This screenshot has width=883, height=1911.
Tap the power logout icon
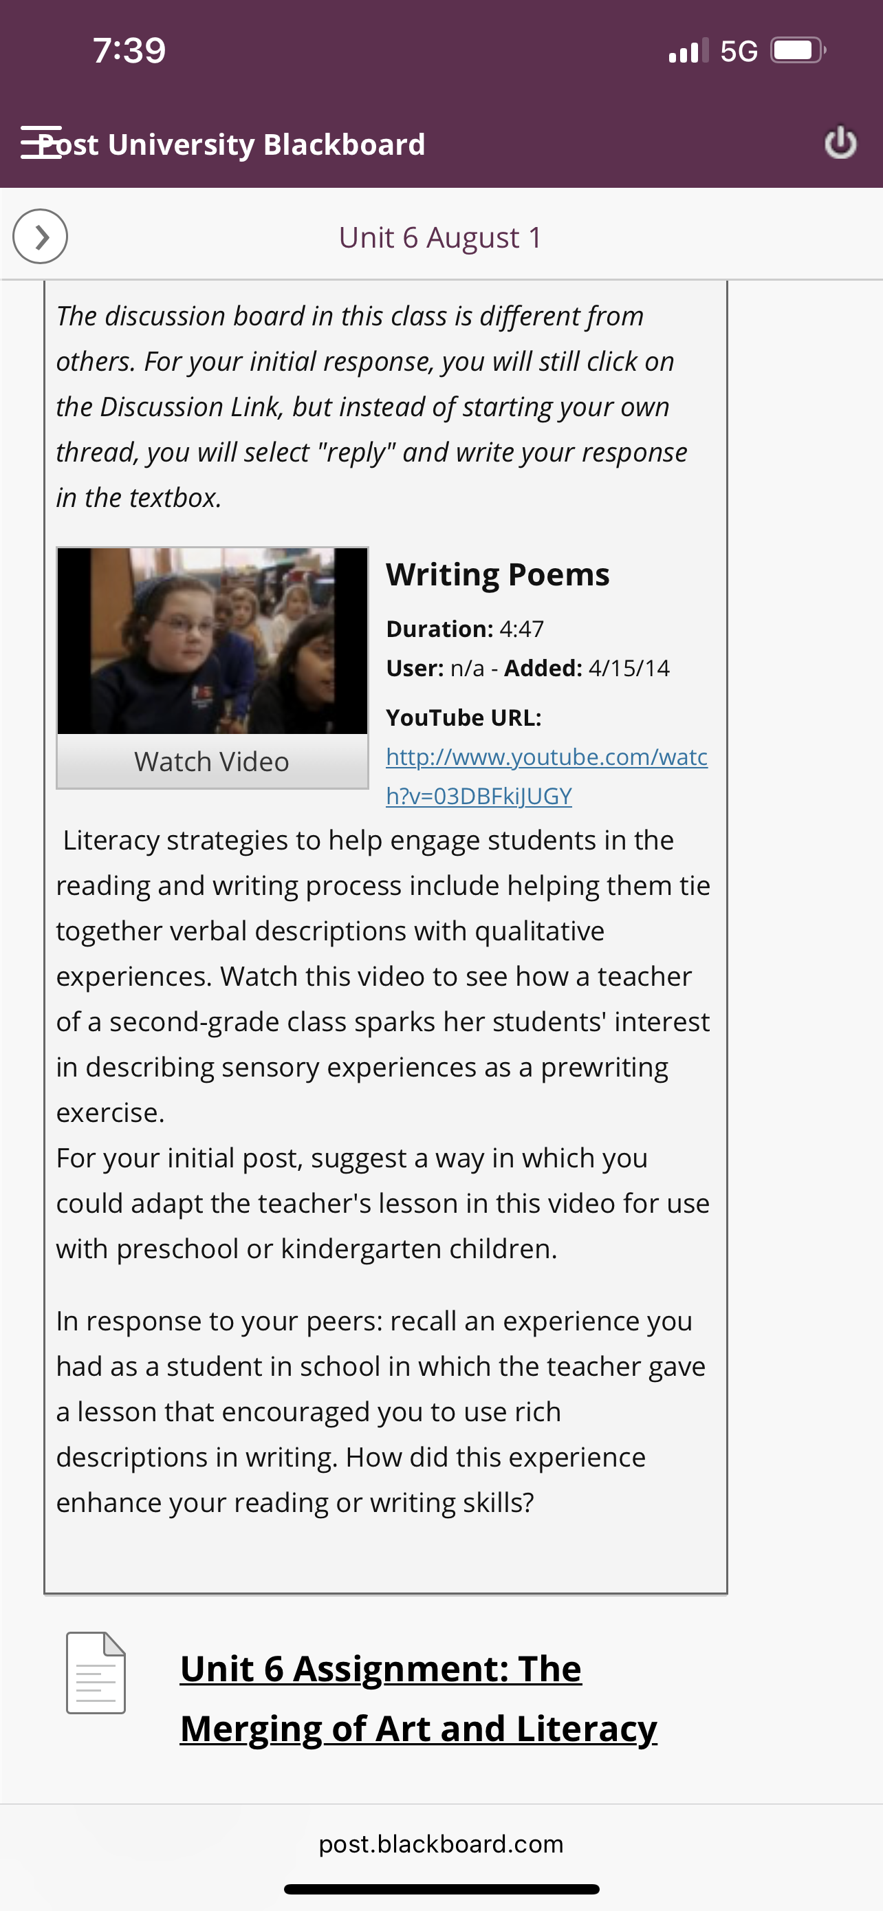(840, 142)
